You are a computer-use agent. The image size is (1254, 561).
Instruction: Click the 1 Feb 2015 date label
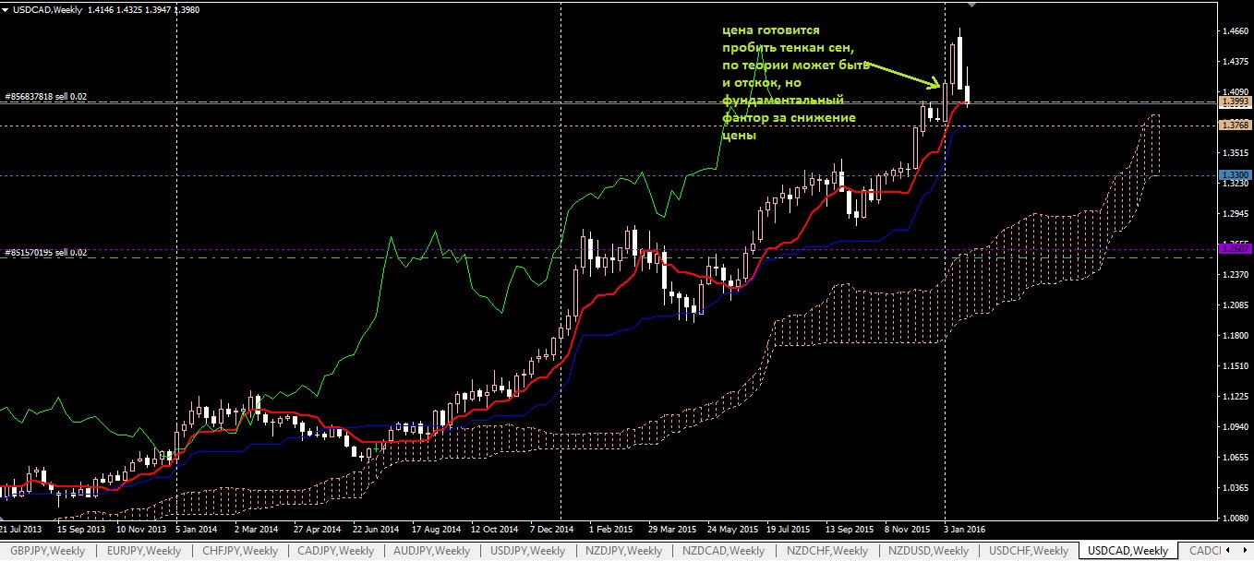click(x=609, y=530)
